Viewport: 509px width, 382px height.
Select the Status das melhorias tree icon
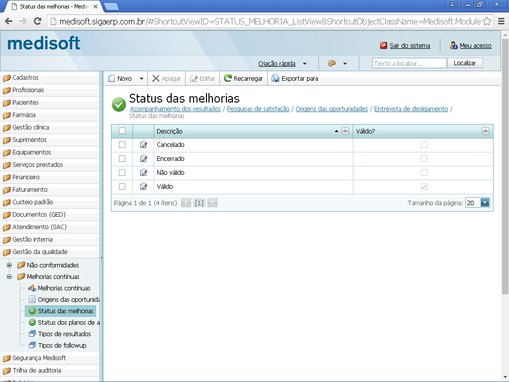32,311
